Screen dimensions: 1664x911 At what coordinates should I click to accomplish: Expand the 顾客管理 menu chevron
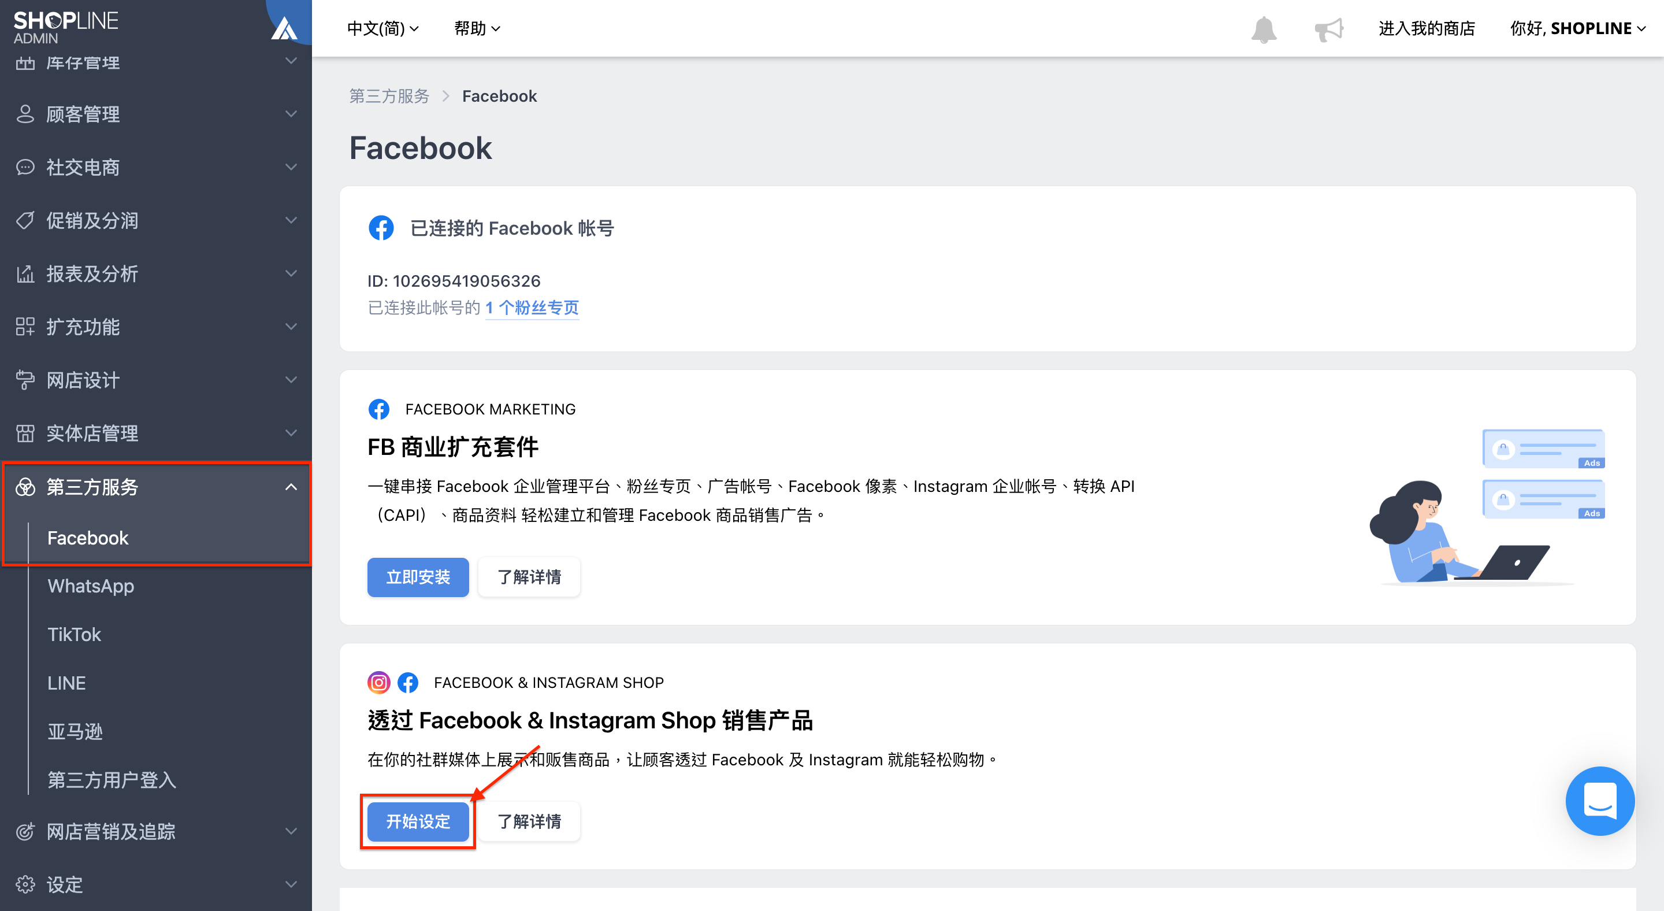click(x=291, y=114)
